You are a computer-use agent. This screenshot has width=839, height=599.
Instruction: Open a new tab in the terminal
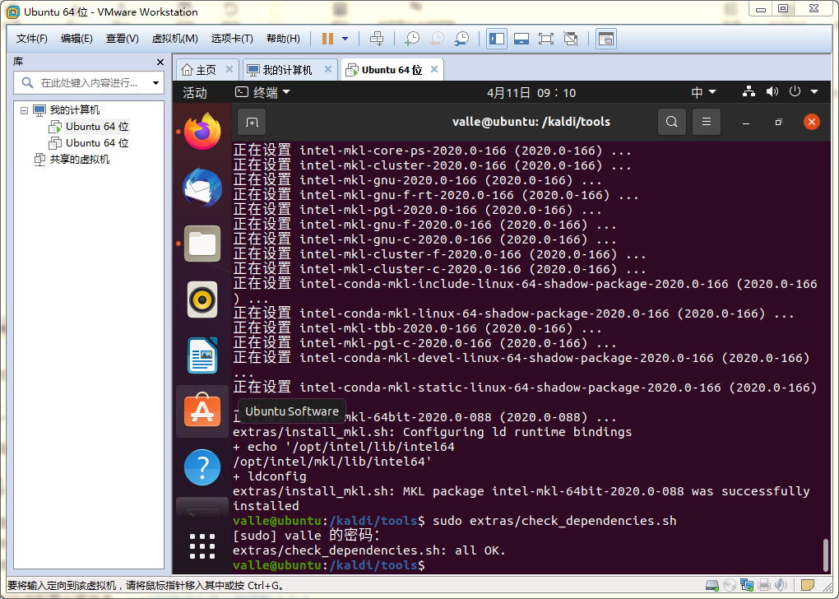(252, 122)
